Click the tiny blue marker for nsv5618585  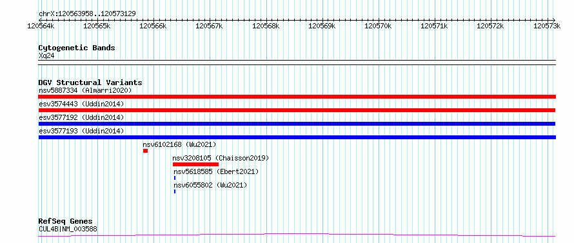click(x=175, y=178)
